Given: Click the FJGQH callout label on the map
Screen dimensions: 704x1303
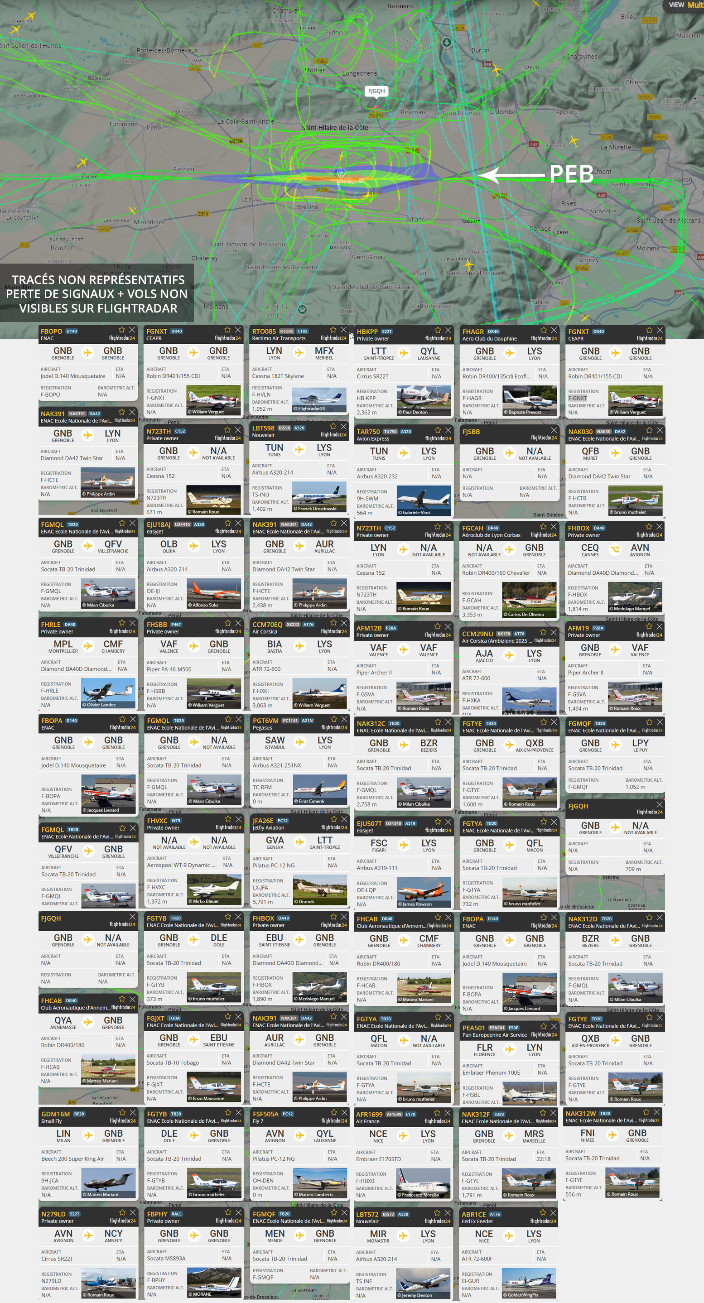Looking at the screenshot, I should 376,91.
